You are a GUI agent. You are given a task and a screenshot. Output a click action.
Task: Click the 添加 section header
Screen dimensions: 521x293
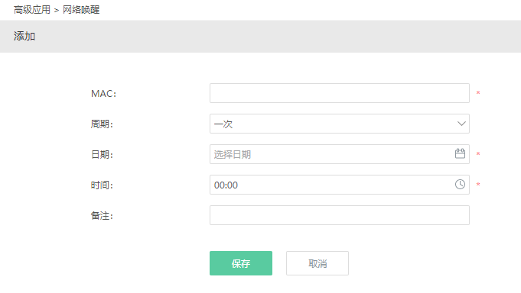(x=24, y=36)
